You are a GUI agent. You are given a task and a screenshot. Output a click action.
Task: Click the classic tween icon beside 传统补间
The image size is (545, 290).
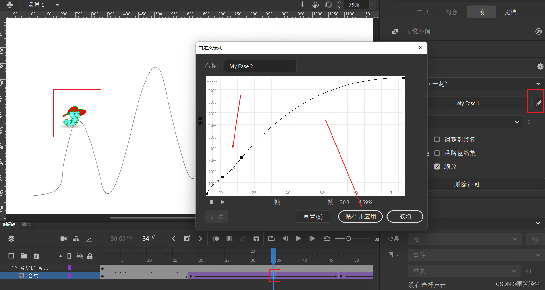[x=395, y=32]
